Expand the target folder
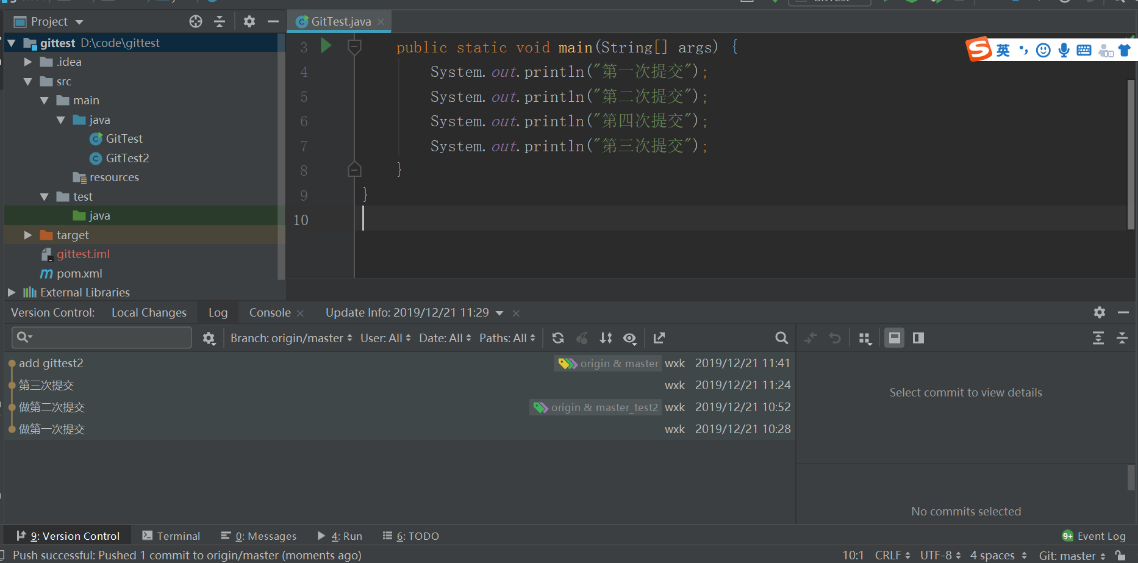 pyautogui.click(x=27, y=235)
